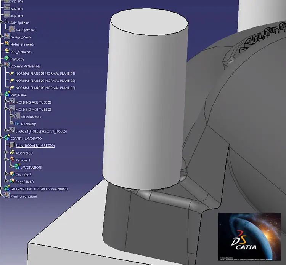Click the NORMAL PLANE 02 plane icon
286x265 pixels.
pos(12,80)
